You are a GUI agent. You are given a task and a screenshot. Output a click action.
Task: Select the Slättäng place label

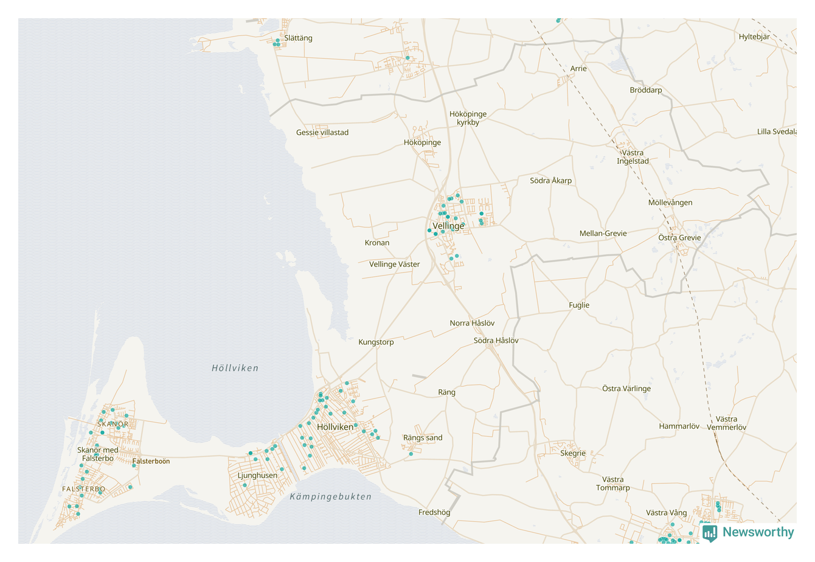(x=298, y=38)
